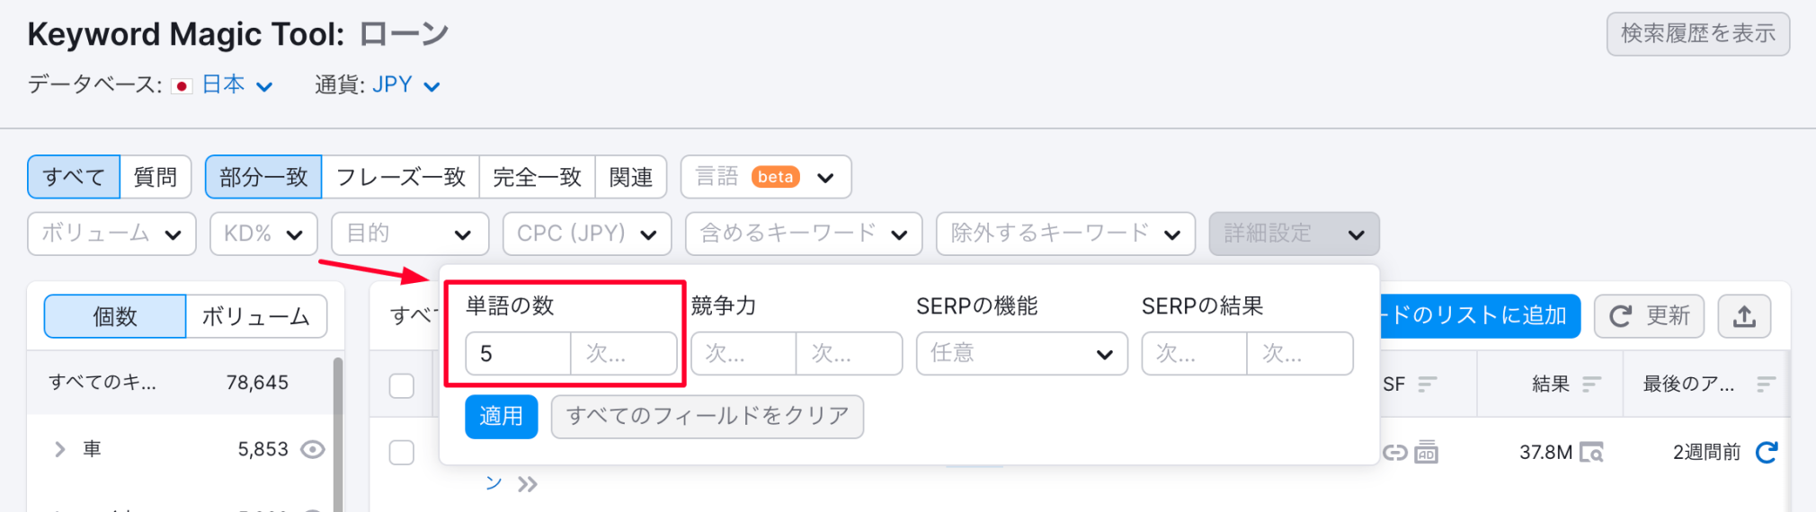
Task: Open the 日本 database dropdown
Action: pos(237,85)
